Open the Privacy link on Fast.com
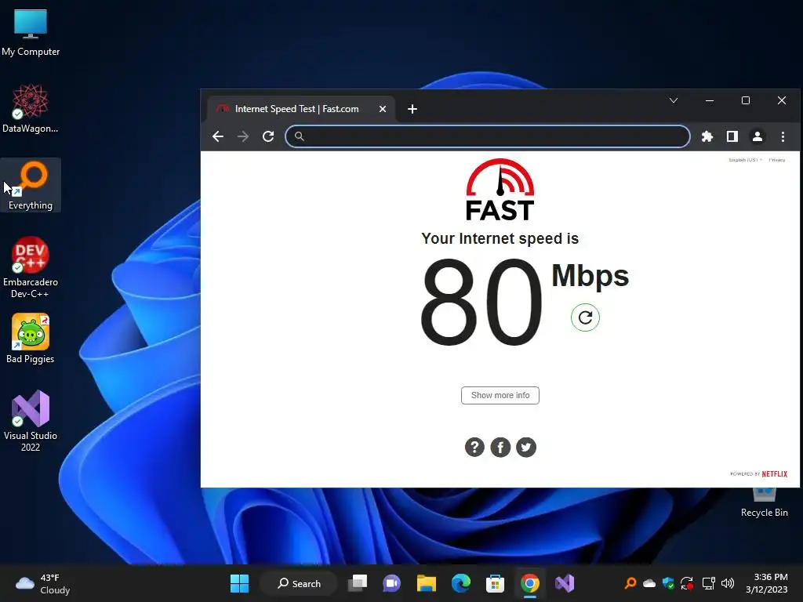Screen dimensions: 803x602 777,160
